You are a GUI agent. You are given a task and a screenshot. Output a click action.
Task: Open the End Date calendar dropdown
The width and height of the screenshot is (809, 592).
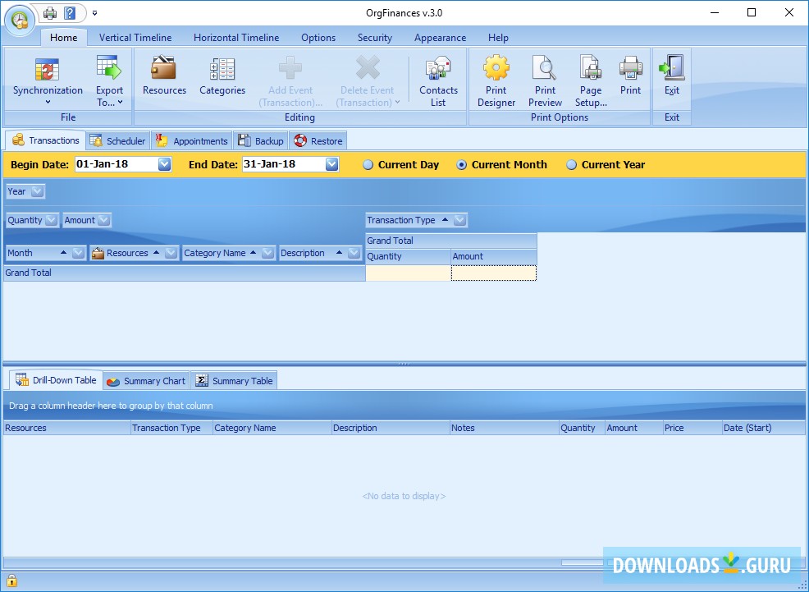click(331, 165)
